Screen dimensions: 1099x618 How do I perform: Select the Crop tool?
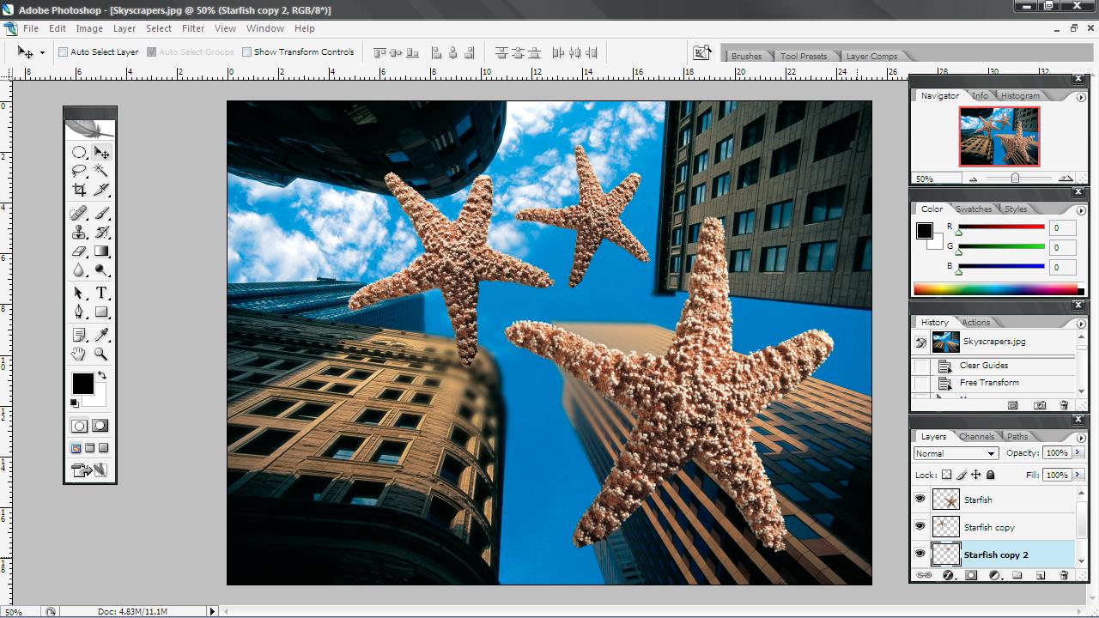(x=79, y=190)
